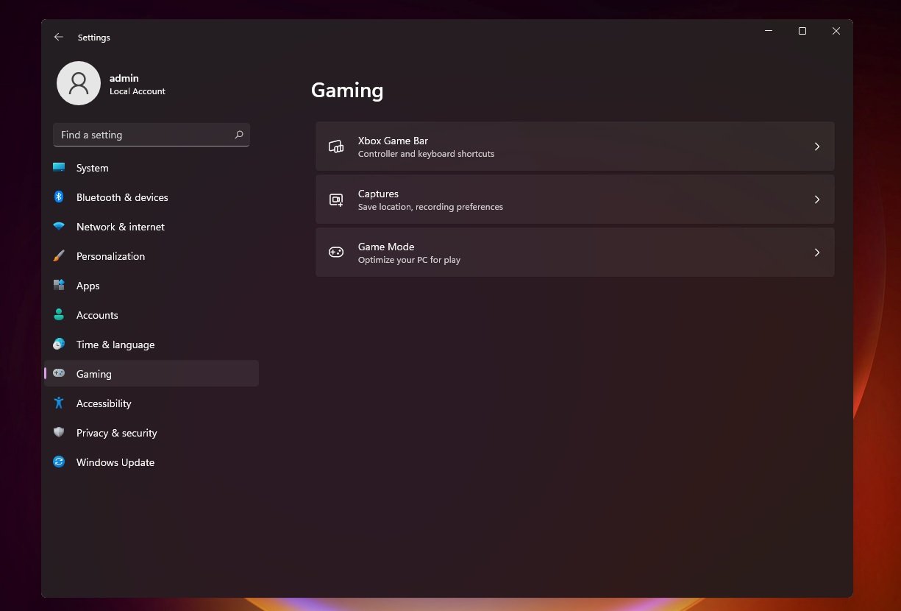Open the Captures settings card
The height and width of the screenshot is (611, 901).
574,199
